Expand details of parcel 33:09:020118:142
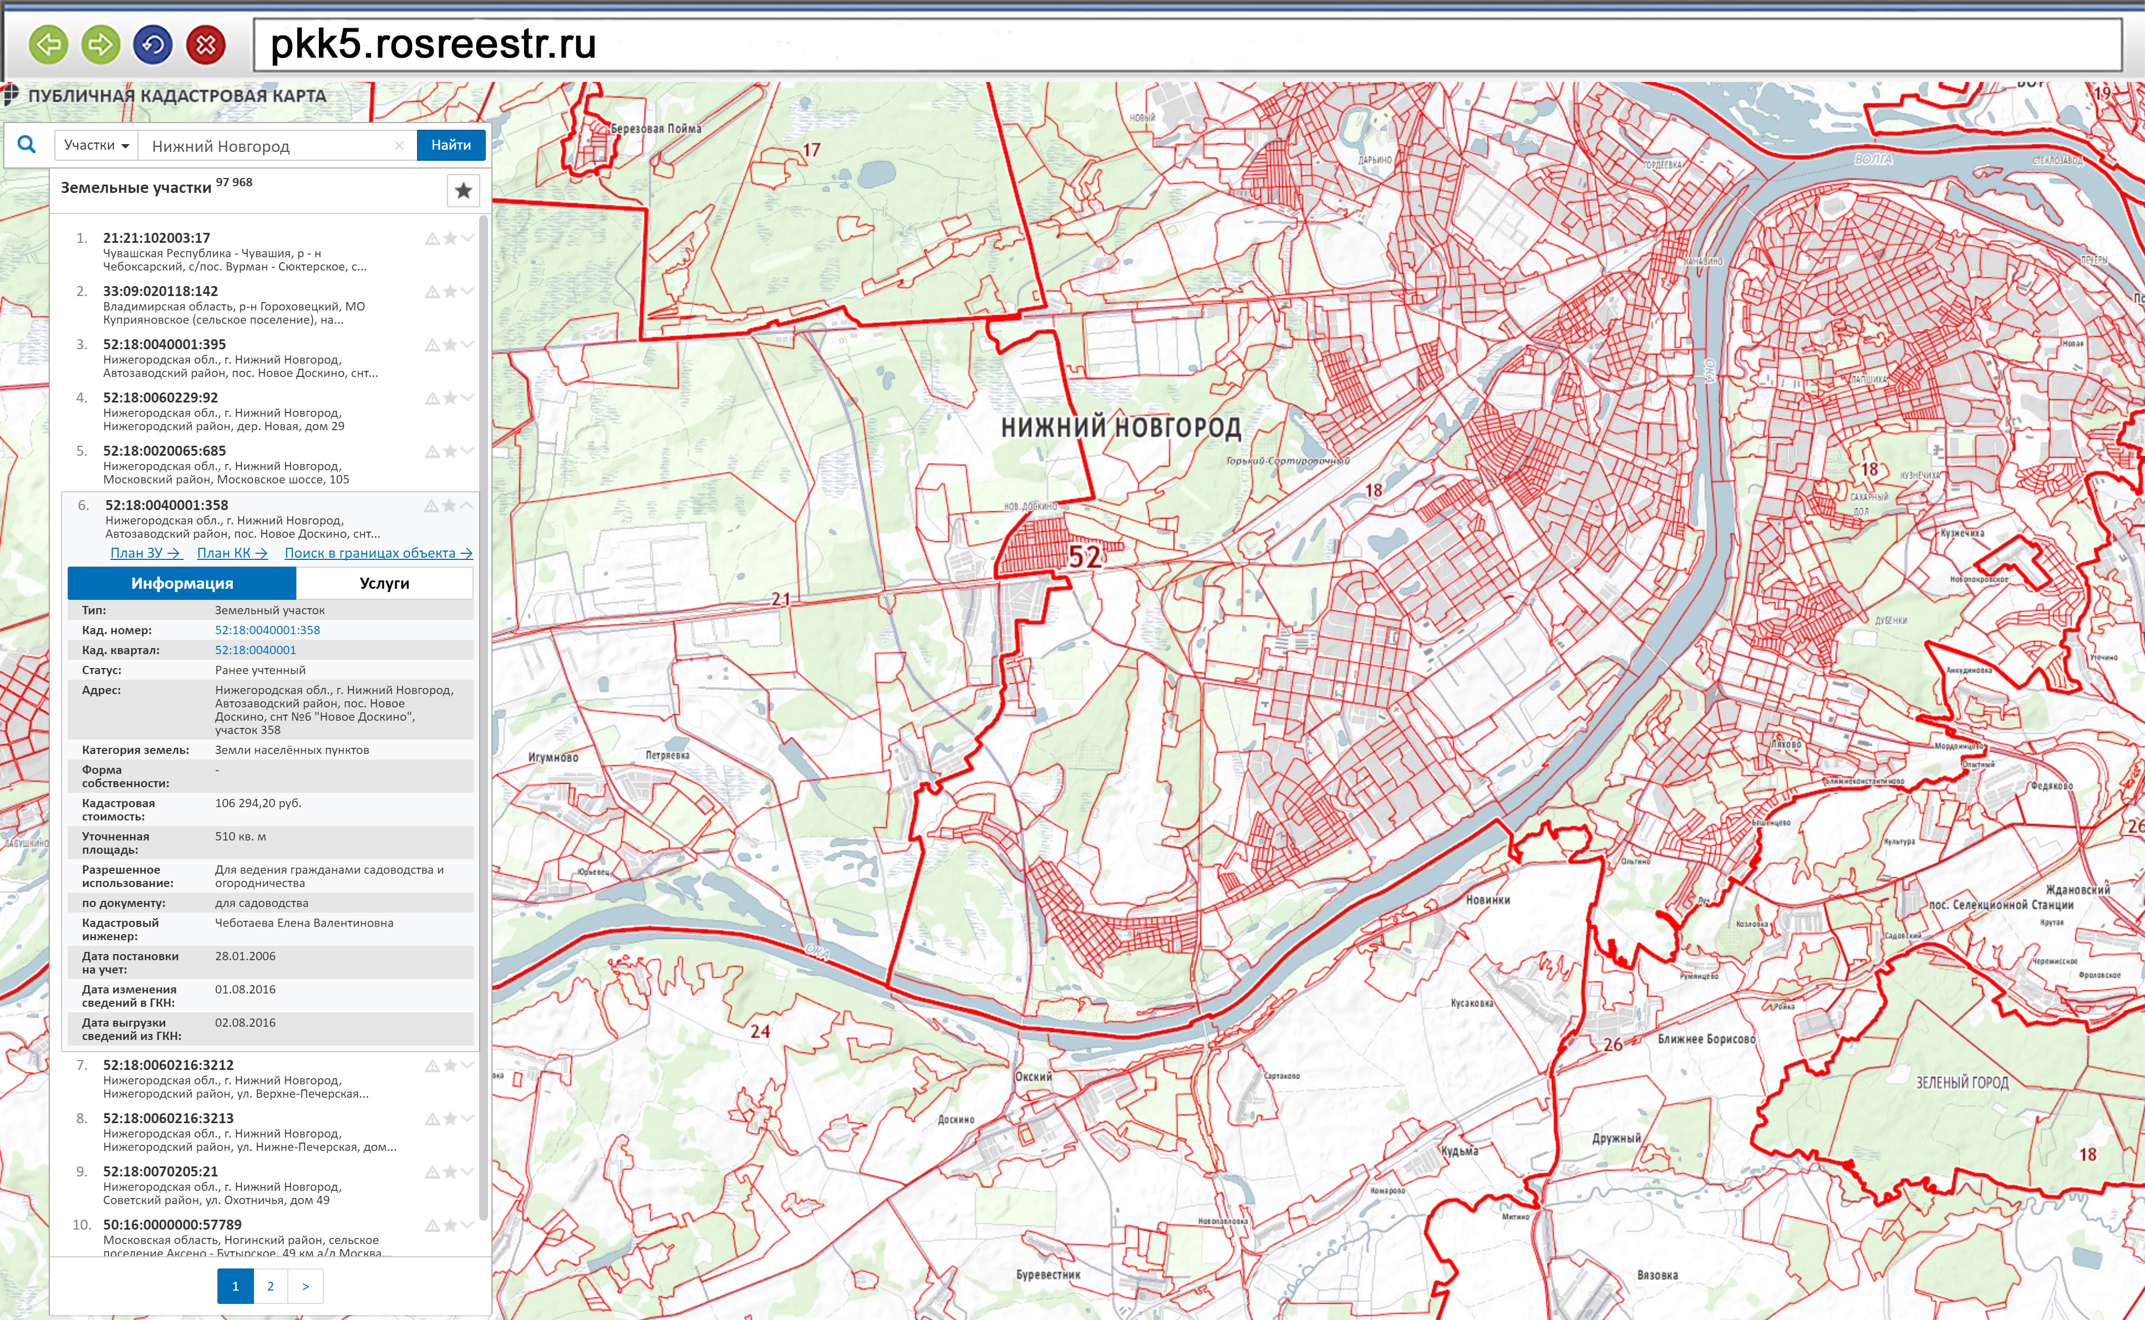Screen dimensions: 2145x1320 tap(467, 292)
